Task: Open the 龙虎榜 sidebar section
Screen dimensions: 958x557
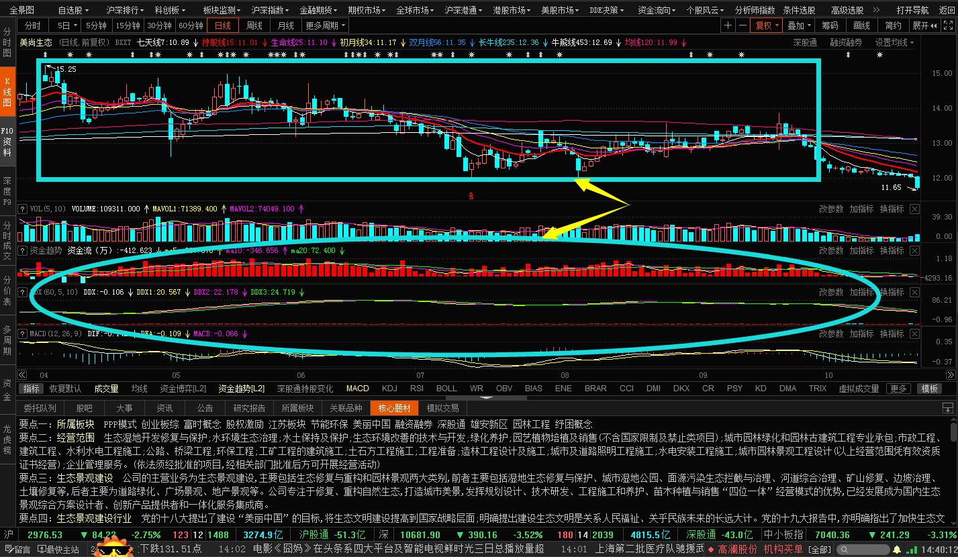Action: pyautogui.click(x=7, y=439)
